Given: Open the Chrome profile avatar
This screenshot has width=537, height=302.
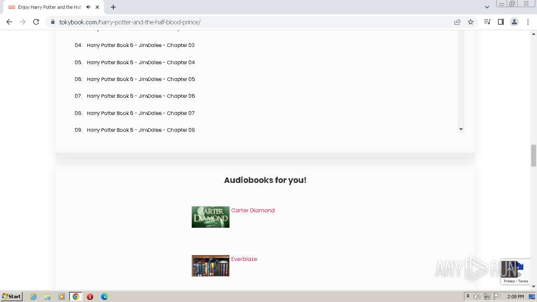Looking at the screenshot, I should point(514,22).
